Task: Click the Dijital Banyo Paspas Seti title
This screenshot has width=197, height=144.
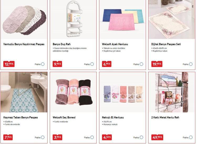Action: pos(166,44)
